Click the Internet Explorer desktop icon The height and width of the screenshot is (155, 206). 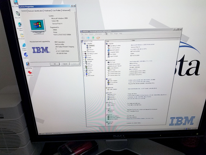[24, 45]
